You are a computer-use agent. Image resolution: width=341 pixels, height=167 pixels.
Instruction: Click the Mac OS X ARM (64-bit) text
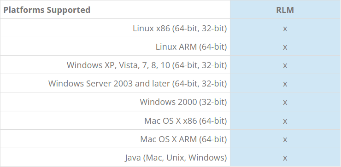[183, 139]
